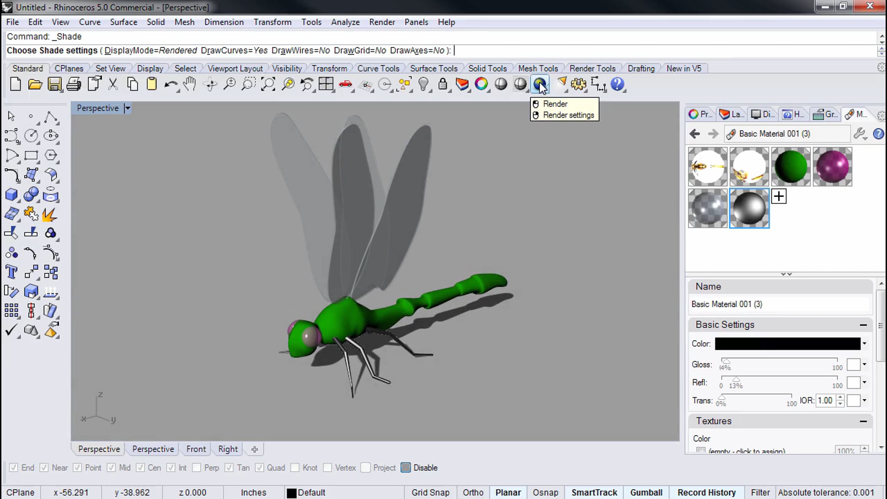Toggle the Mid osnap checkbox

point(111,468)
